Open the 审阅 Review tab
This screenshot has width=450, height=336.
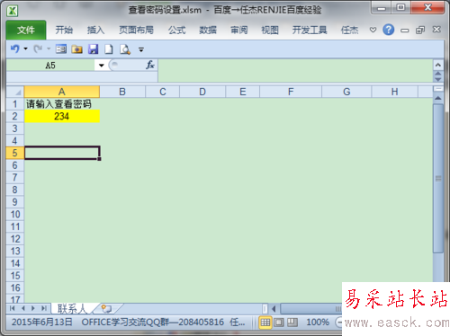coord(238,30)
